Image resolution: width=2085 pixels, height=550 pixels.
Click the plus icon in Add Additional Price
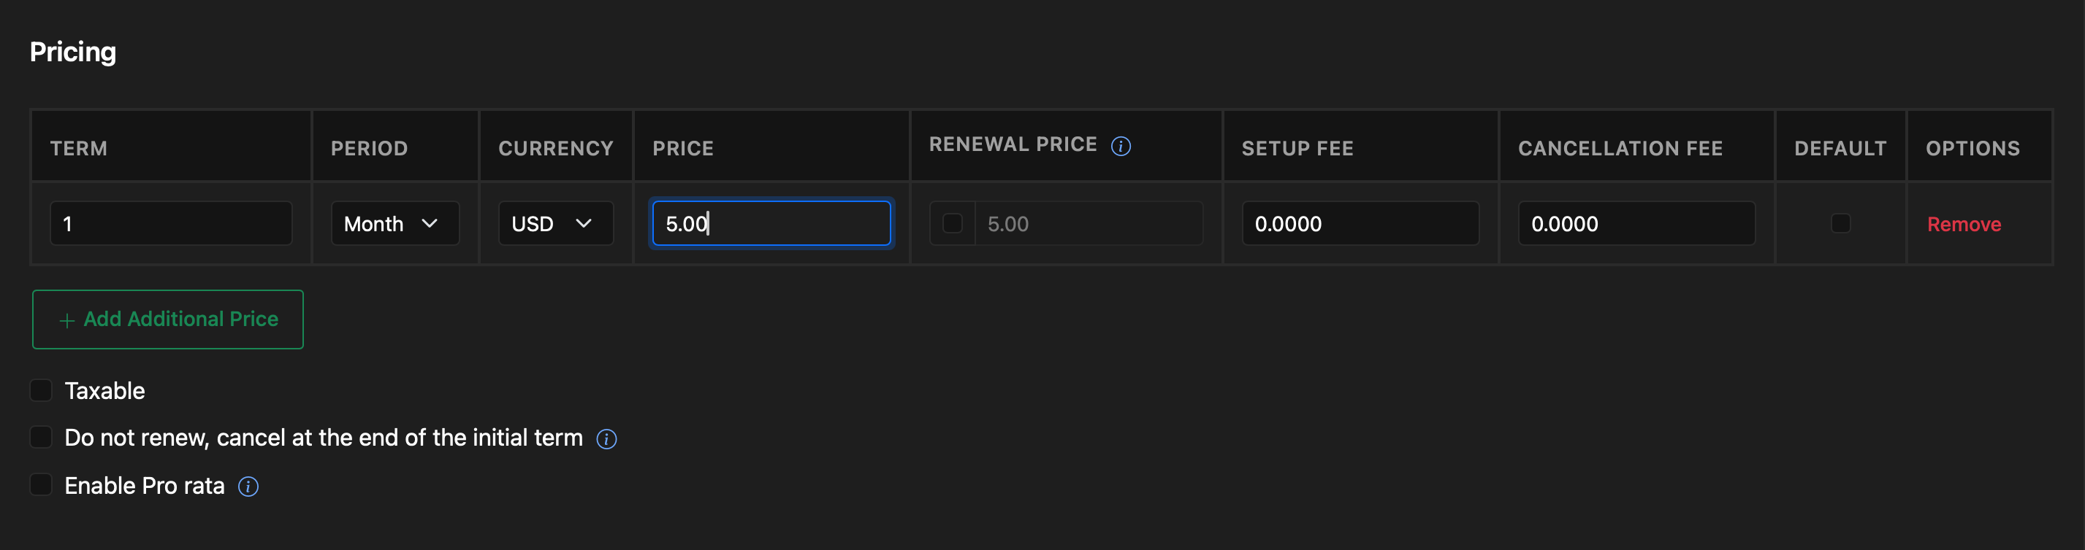pyautogui.click(x=67, y=321)
